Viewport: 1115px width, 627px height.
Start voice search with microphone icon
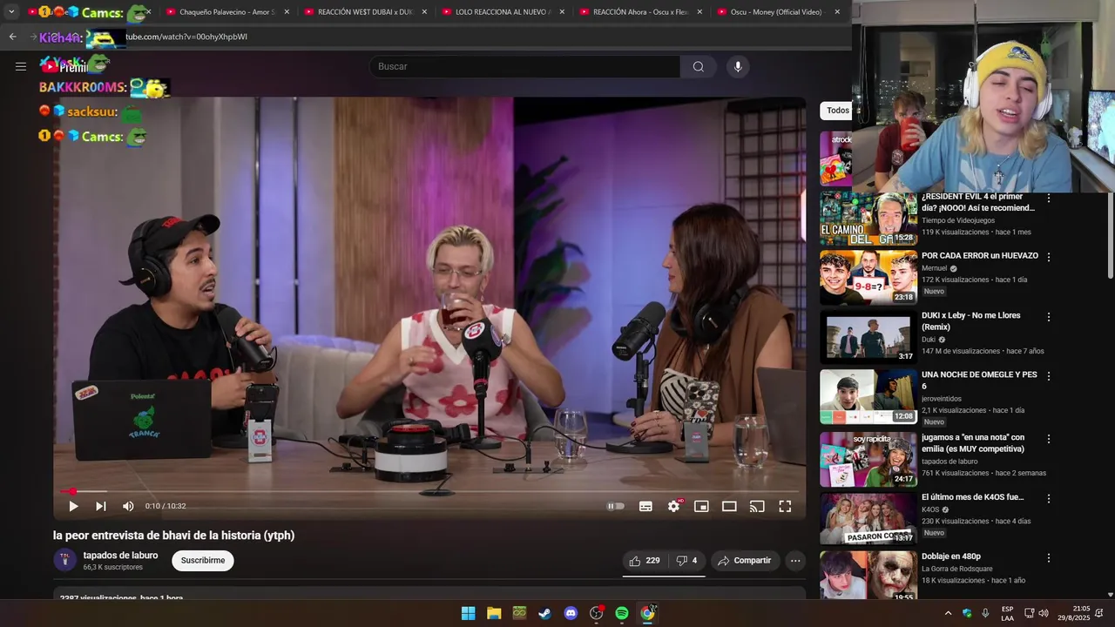(738, 67)
